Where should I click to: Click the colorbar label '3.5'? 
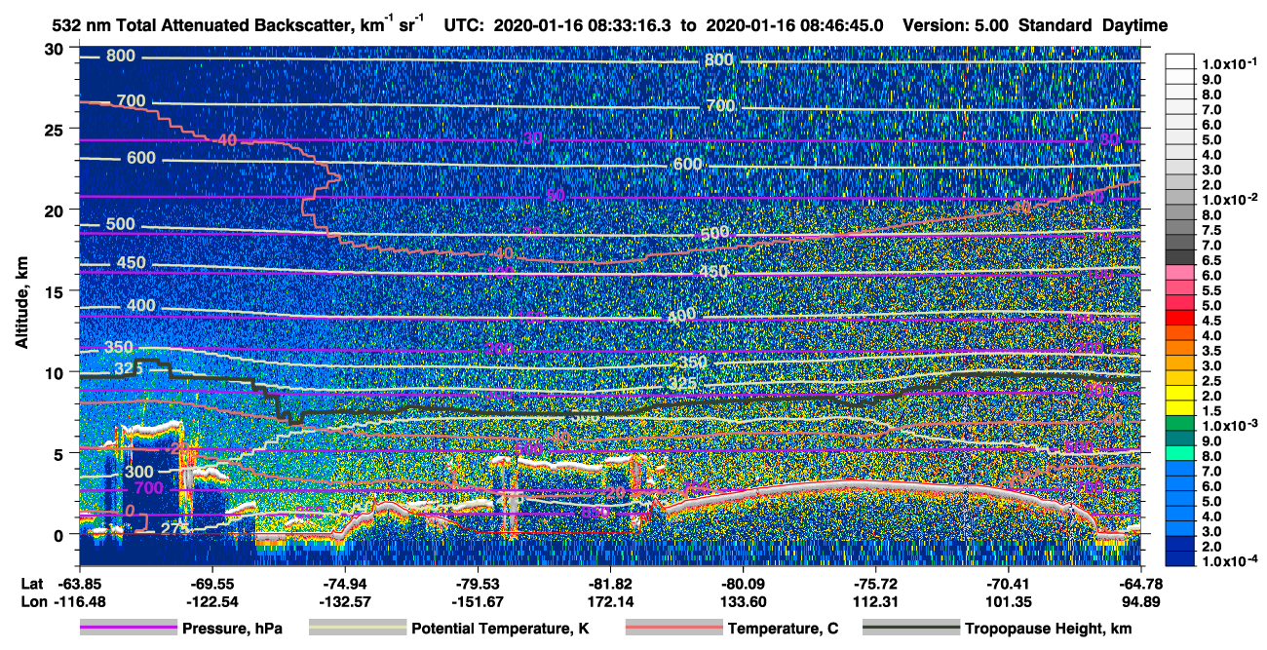1210,351
